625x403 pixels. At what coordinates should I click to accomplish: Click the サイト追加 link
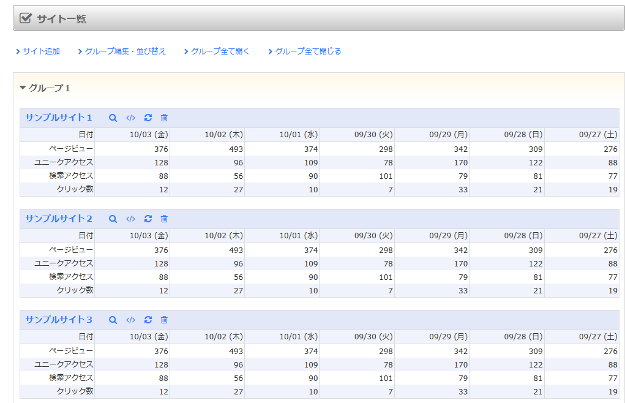[x=41, y=51]
